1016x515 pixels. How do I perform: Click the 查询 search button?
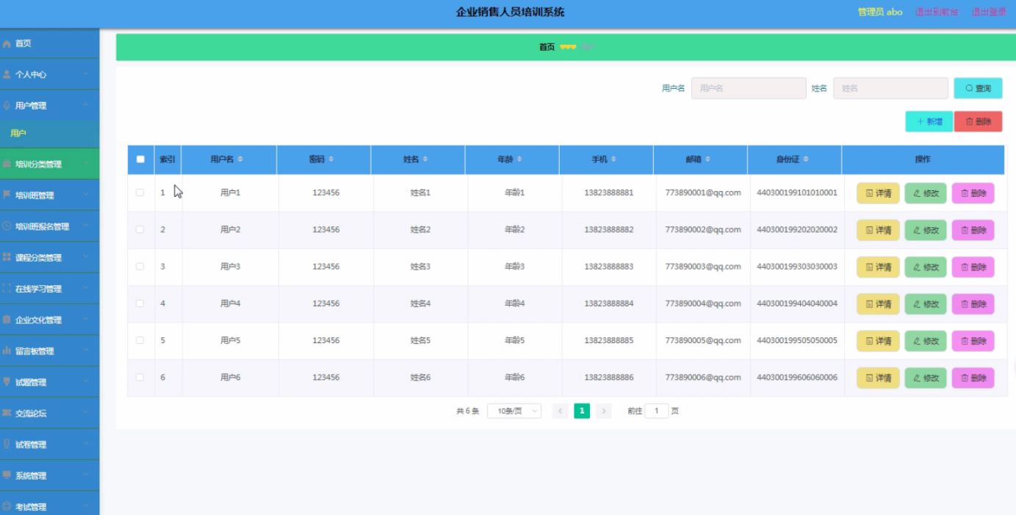(978, 88)
